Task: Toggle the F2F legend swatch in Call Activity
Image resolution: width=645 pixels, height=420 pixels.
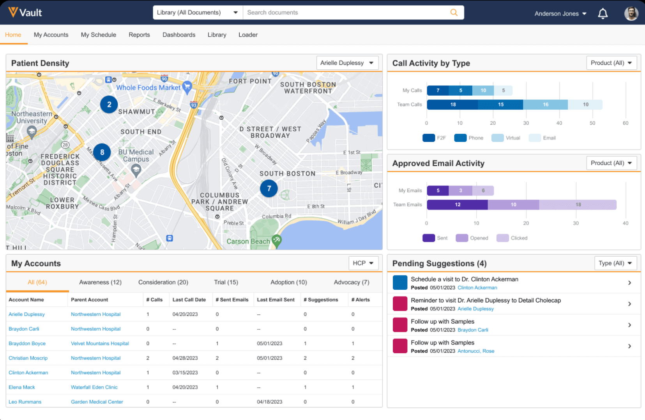Action: pyautogui.click(x=429, y=138)
